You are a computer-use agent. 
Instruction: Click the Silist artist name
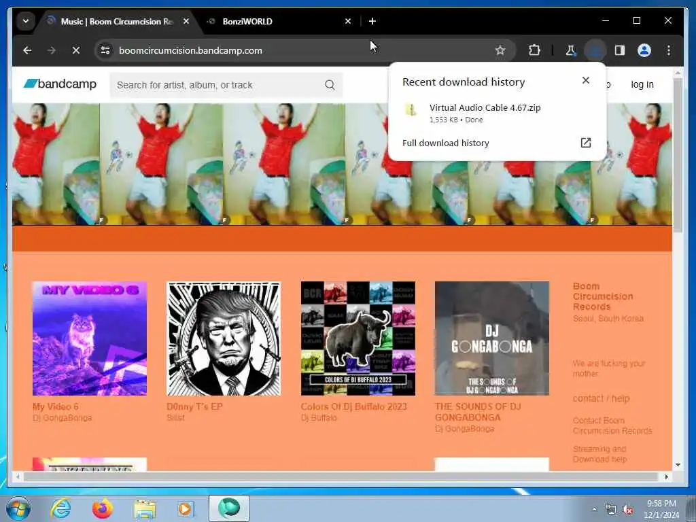[176, 417]
